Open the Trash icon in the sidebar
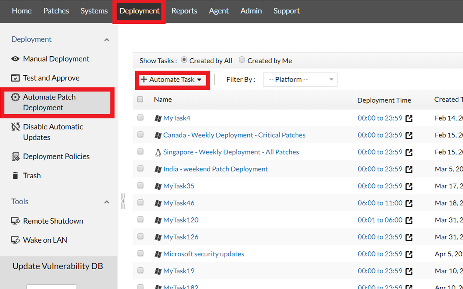 tap(15, 175)
